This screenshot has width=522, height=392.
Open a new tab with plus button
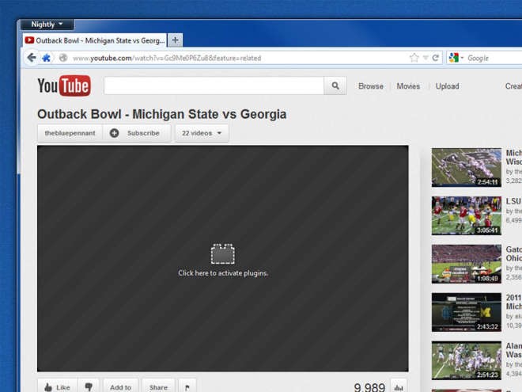[175, 40]
